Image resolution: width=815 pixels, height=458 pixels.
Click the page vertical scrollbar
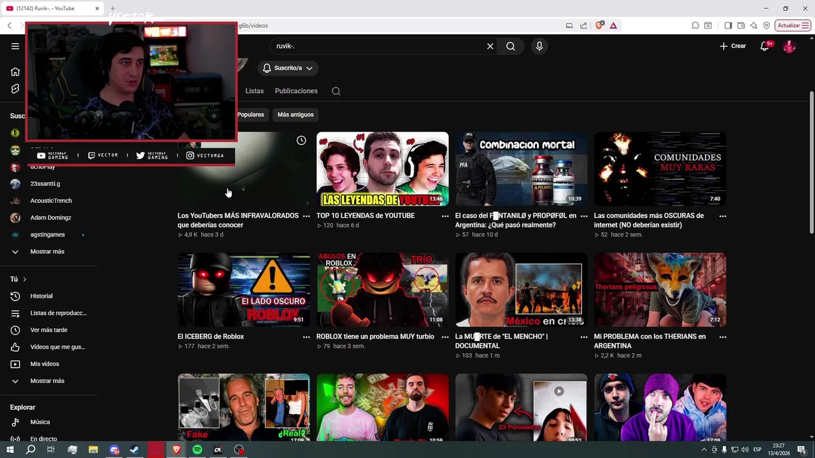coord(811,163)
